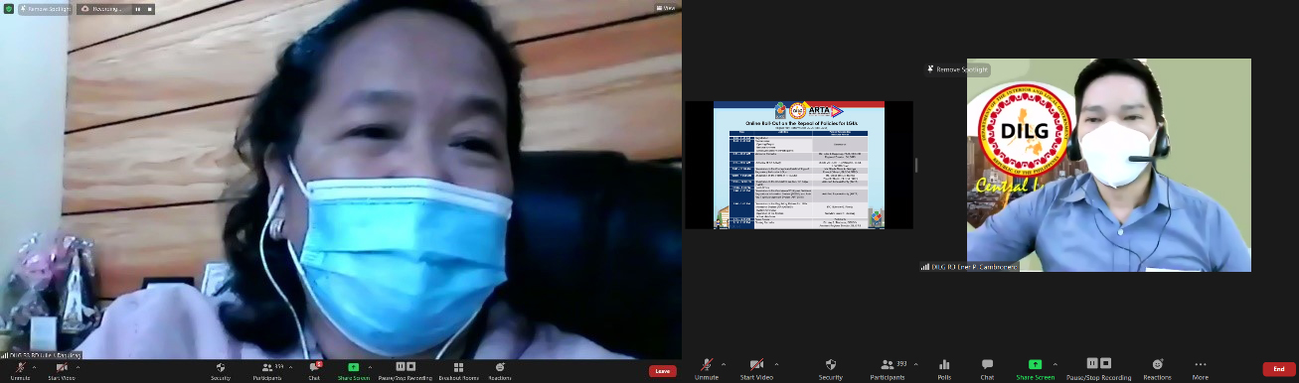This screenshot has height=383, width=1299.
Task: Select the shared agenda slide thumbnail
Action: point(799,165)
